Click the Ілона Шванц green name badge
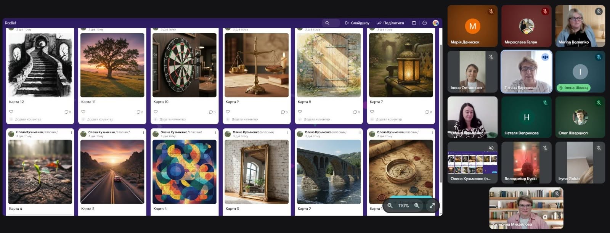 click(x=573, y=88)
